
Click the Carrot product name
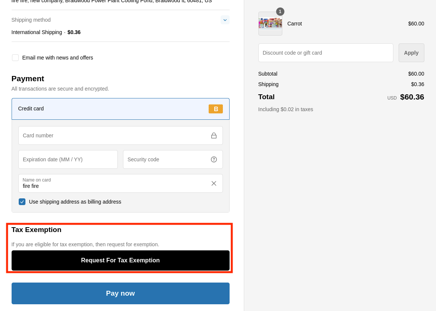pyautogui.click(x=294, y=24)
